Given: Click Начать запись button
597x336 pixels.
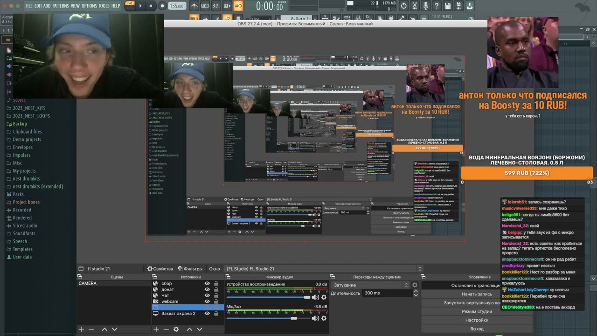Looking at the screenshot, I should pyautogui.click(x=477, y=294).
